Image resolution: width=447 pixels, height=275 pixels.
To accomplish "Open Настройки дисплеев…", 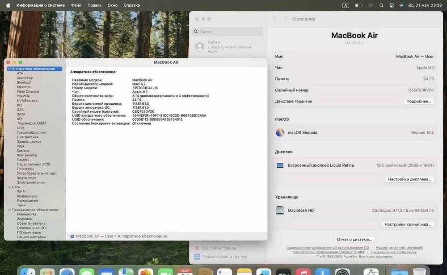I will pos(409,179).
